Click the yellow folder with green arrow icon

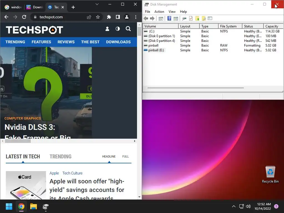pos(197,18)
